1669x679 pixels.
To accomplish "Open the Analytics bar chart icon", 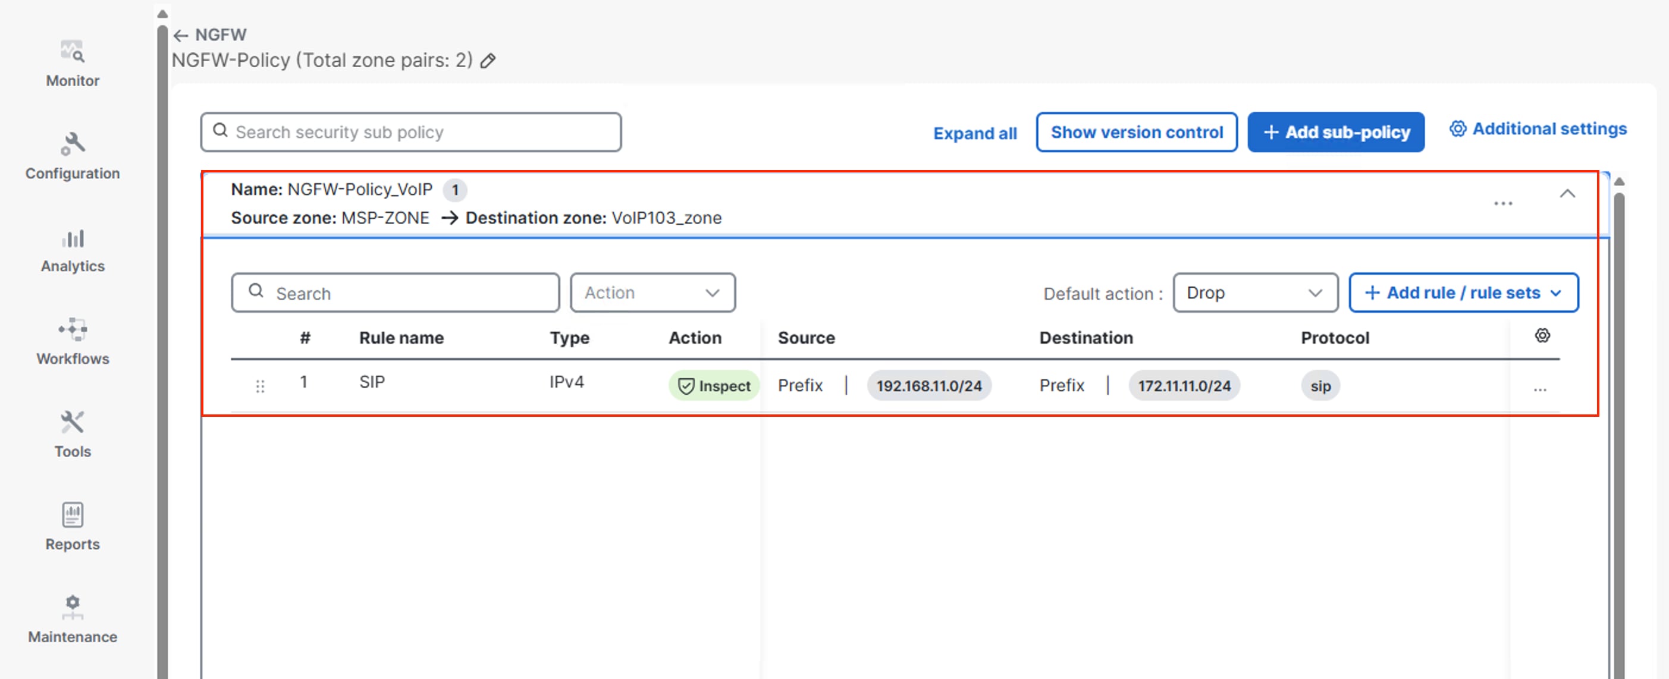I will pos(73,238).
